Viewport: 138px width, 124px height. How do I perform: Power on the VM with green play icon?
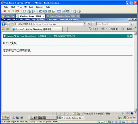[13, 11]
